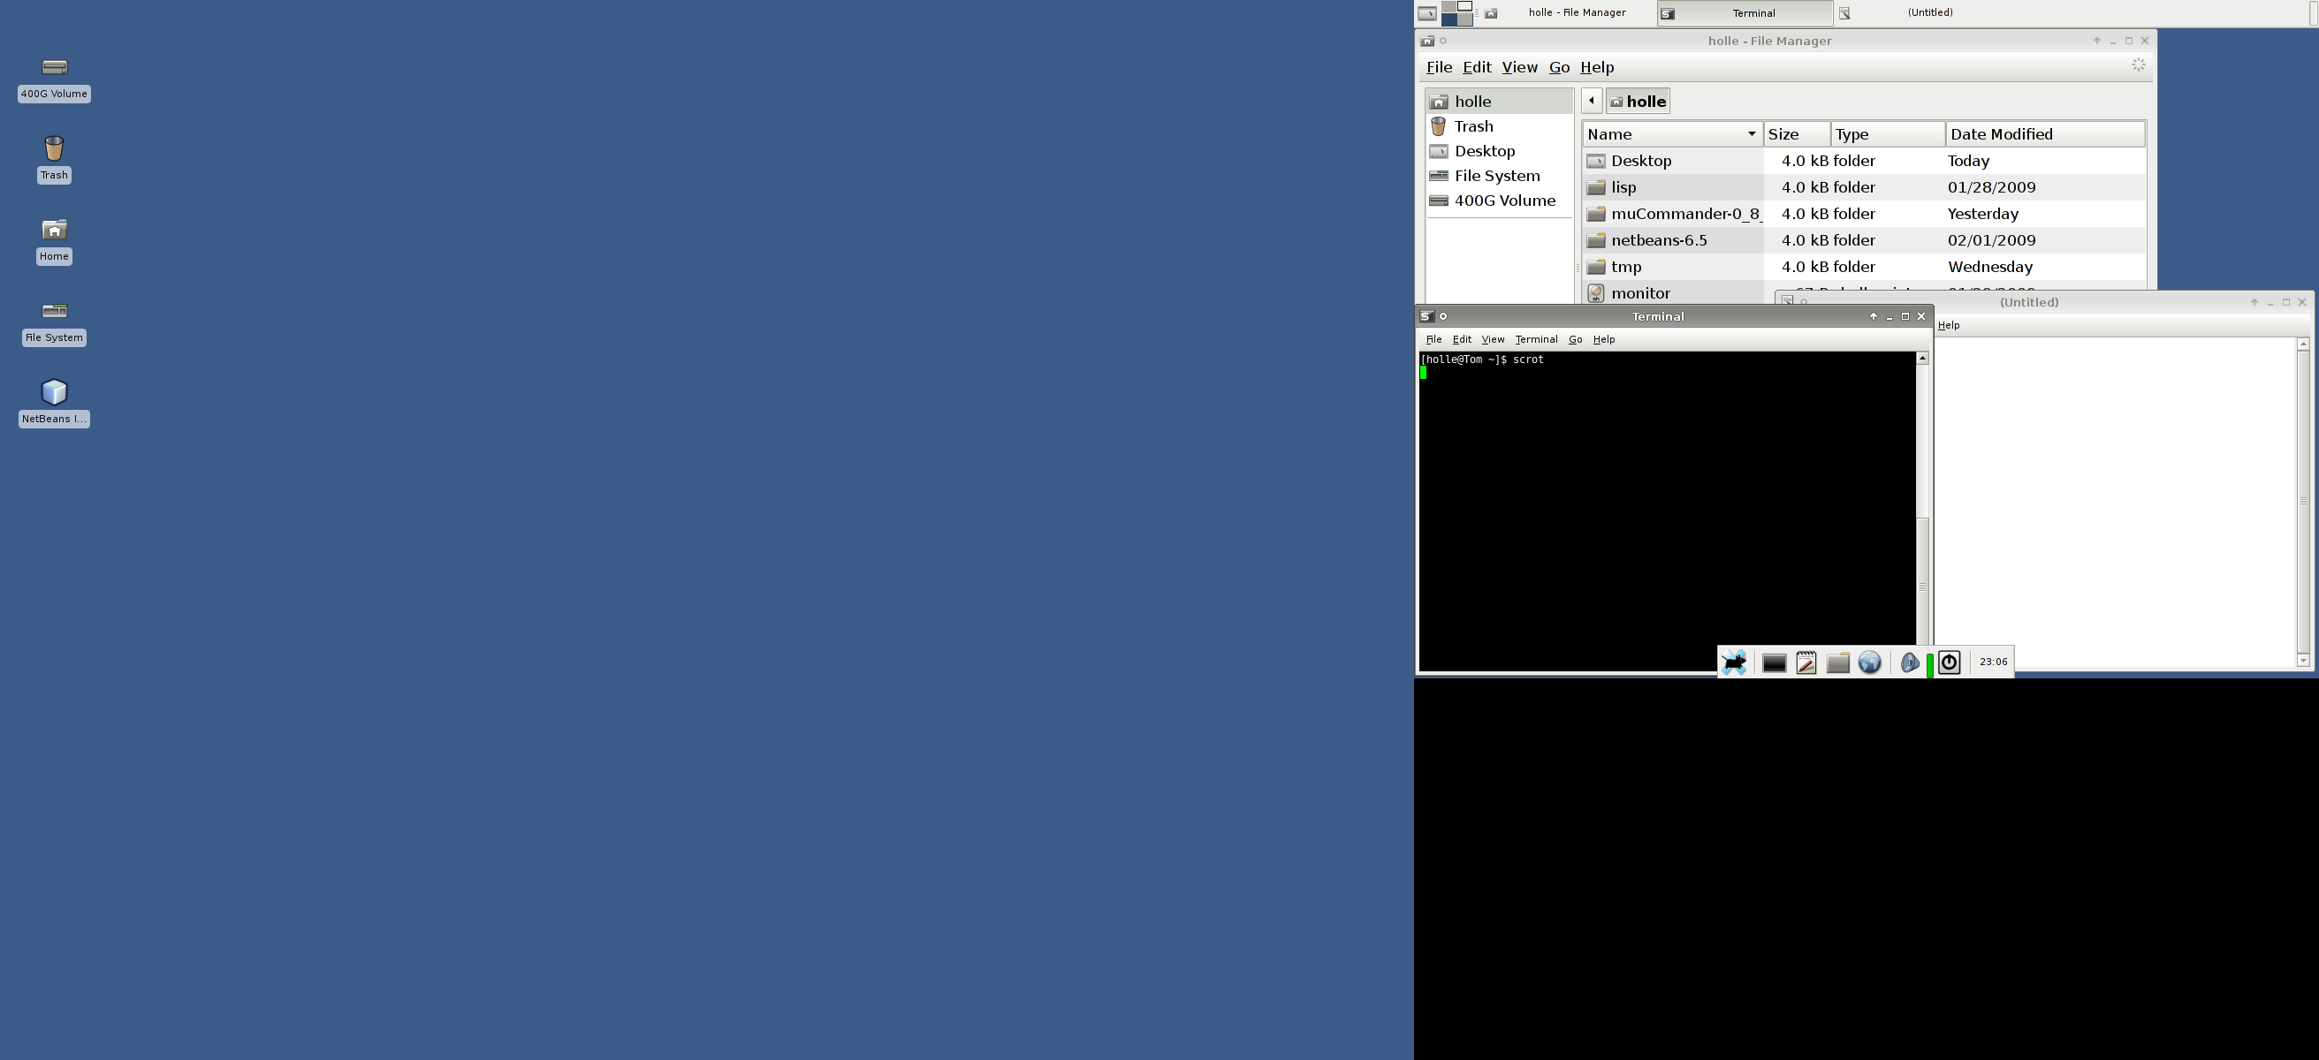Open the notepad editor launcher

[x=1806, y=663]
